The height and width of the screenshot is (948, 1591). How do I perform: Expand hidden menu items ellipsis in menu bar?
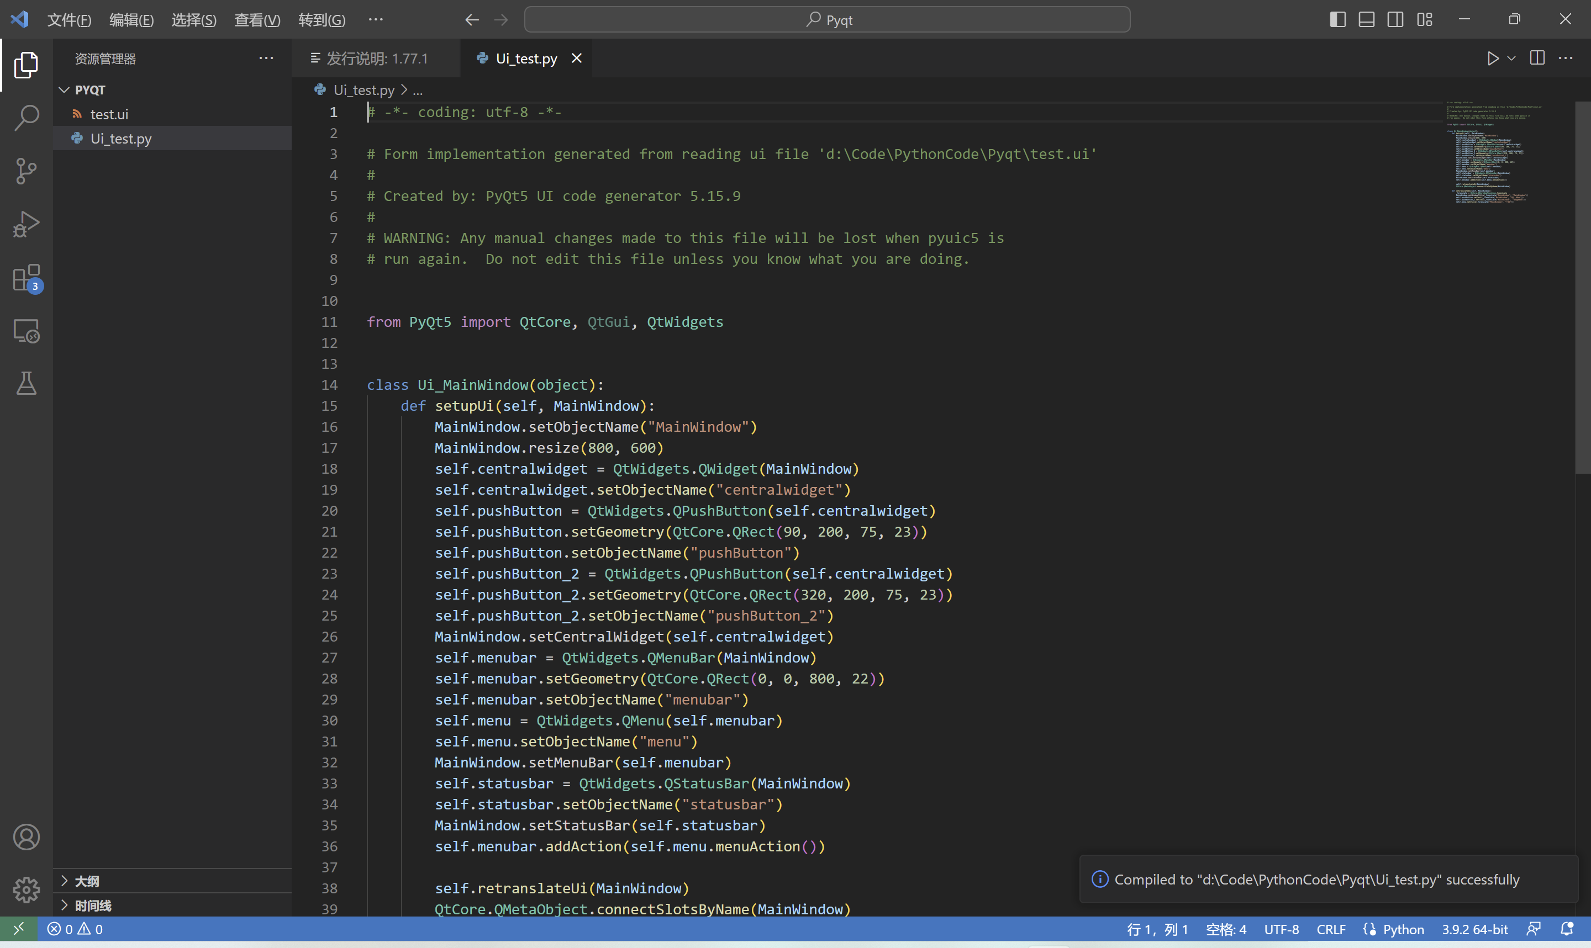376,19
